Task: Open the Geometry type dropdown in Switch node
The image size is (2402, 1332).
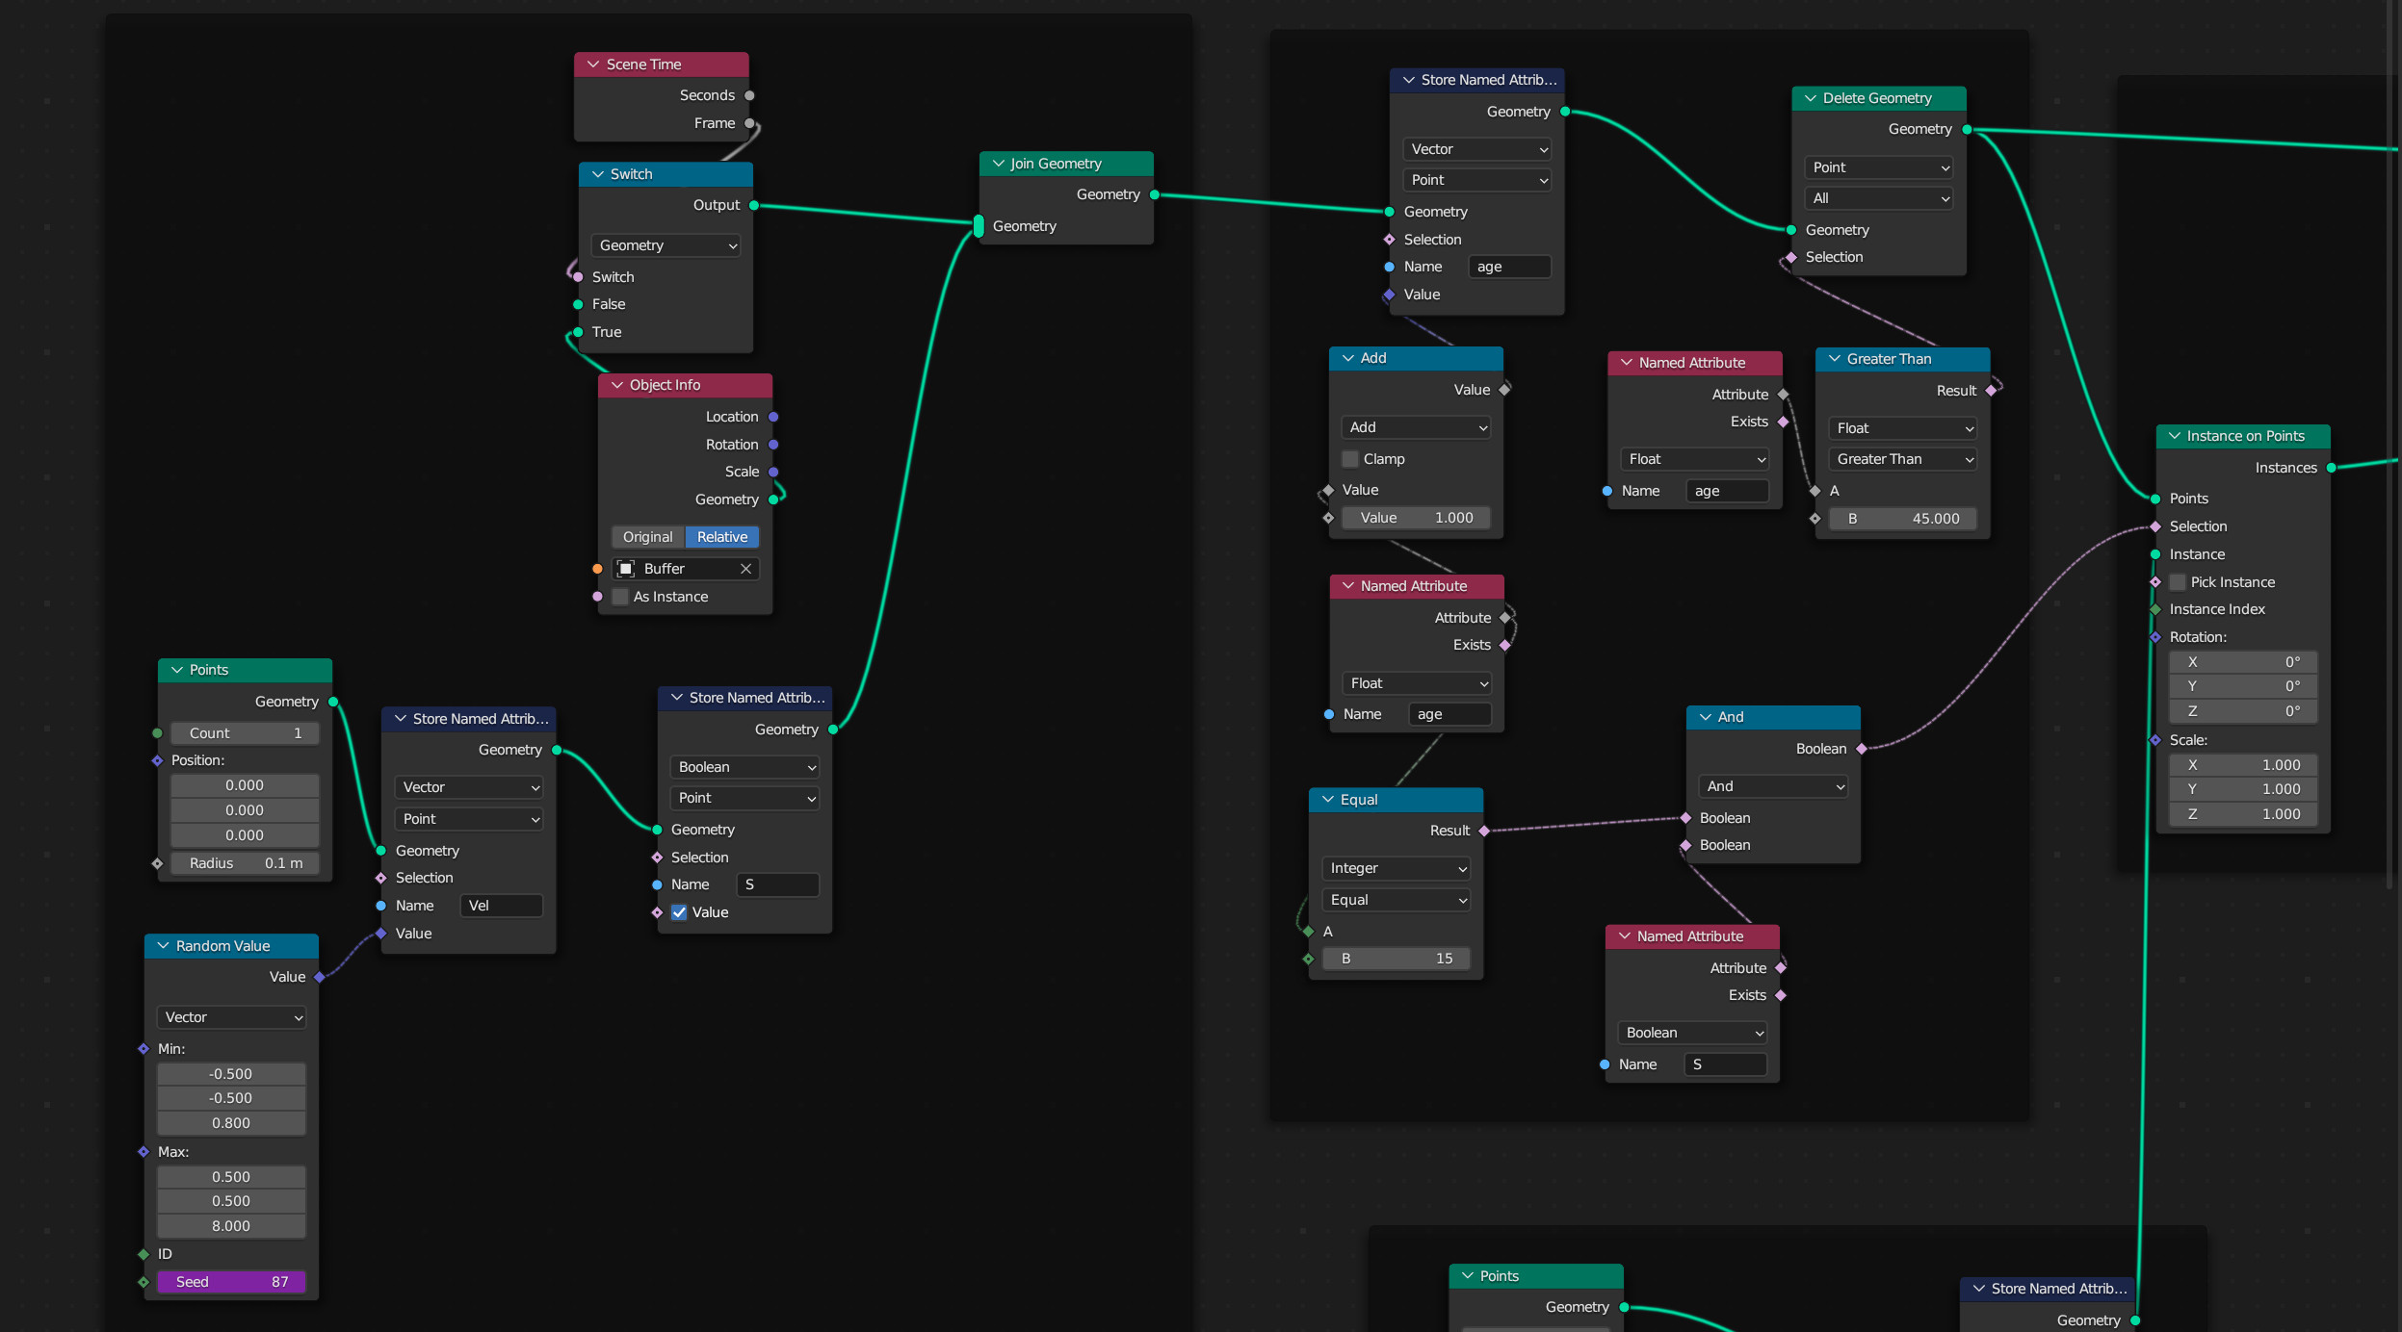Action: 666,245
